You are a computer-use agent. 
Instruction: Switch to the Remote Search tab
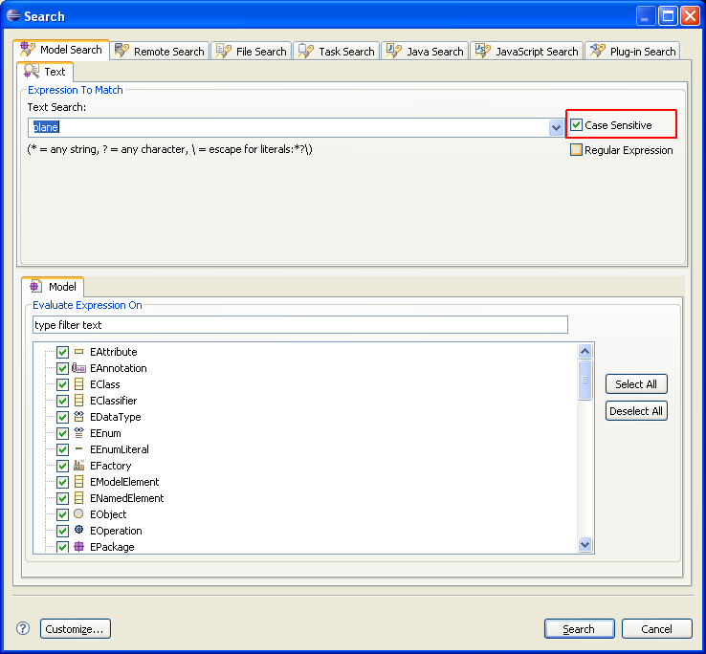160,52
